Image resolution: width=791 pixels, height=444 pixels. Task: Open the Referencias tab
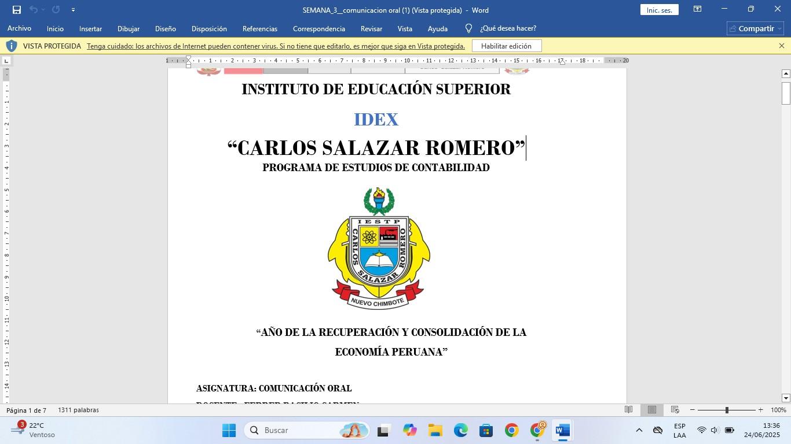click(259, 28)
